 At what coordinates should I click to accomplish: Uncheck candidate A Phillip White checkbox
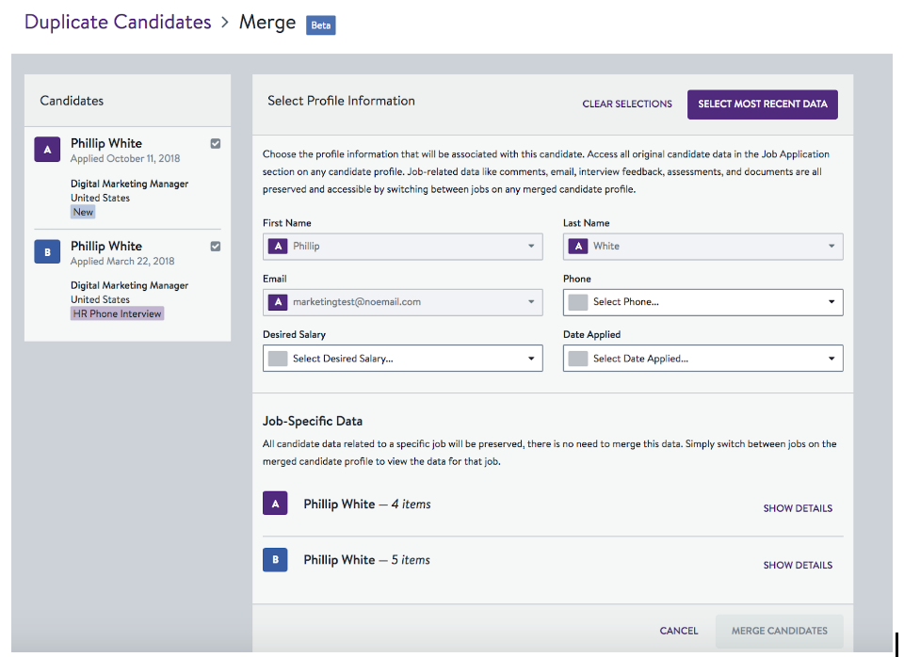coord(216,143)
